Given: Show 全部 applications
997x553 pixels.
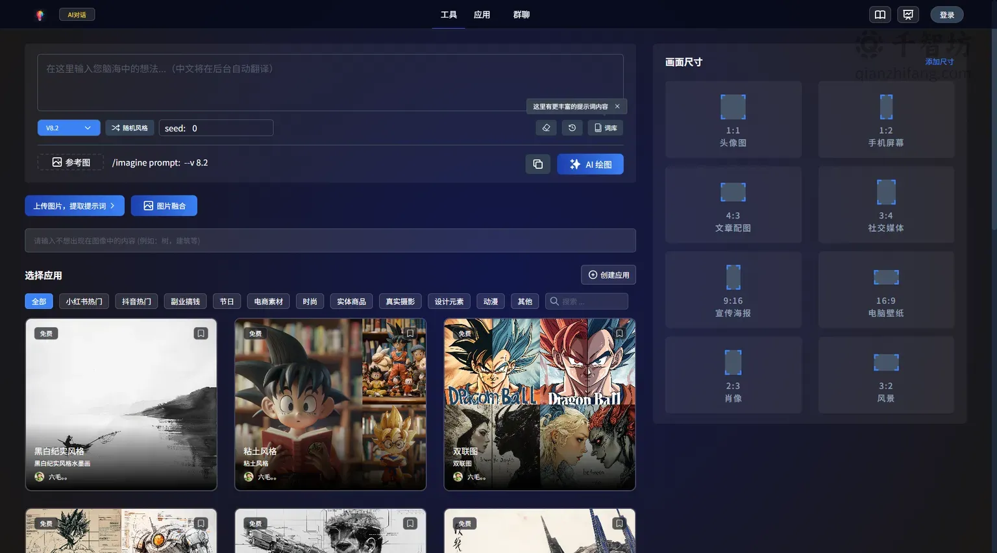Looking at the screenshot, I should [x=39, y=301].
